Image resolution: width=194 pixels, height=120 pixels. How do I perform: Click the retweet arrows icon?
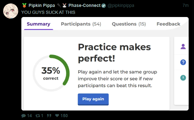(x=38, y=116)
